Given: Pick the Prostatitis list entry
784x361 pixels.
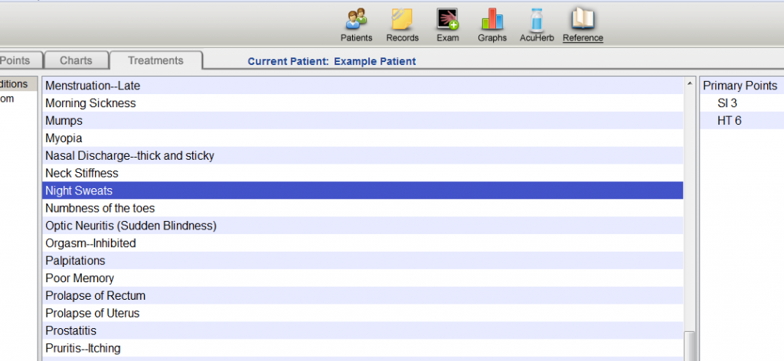Looking at the screenshot, I should 362,330.
